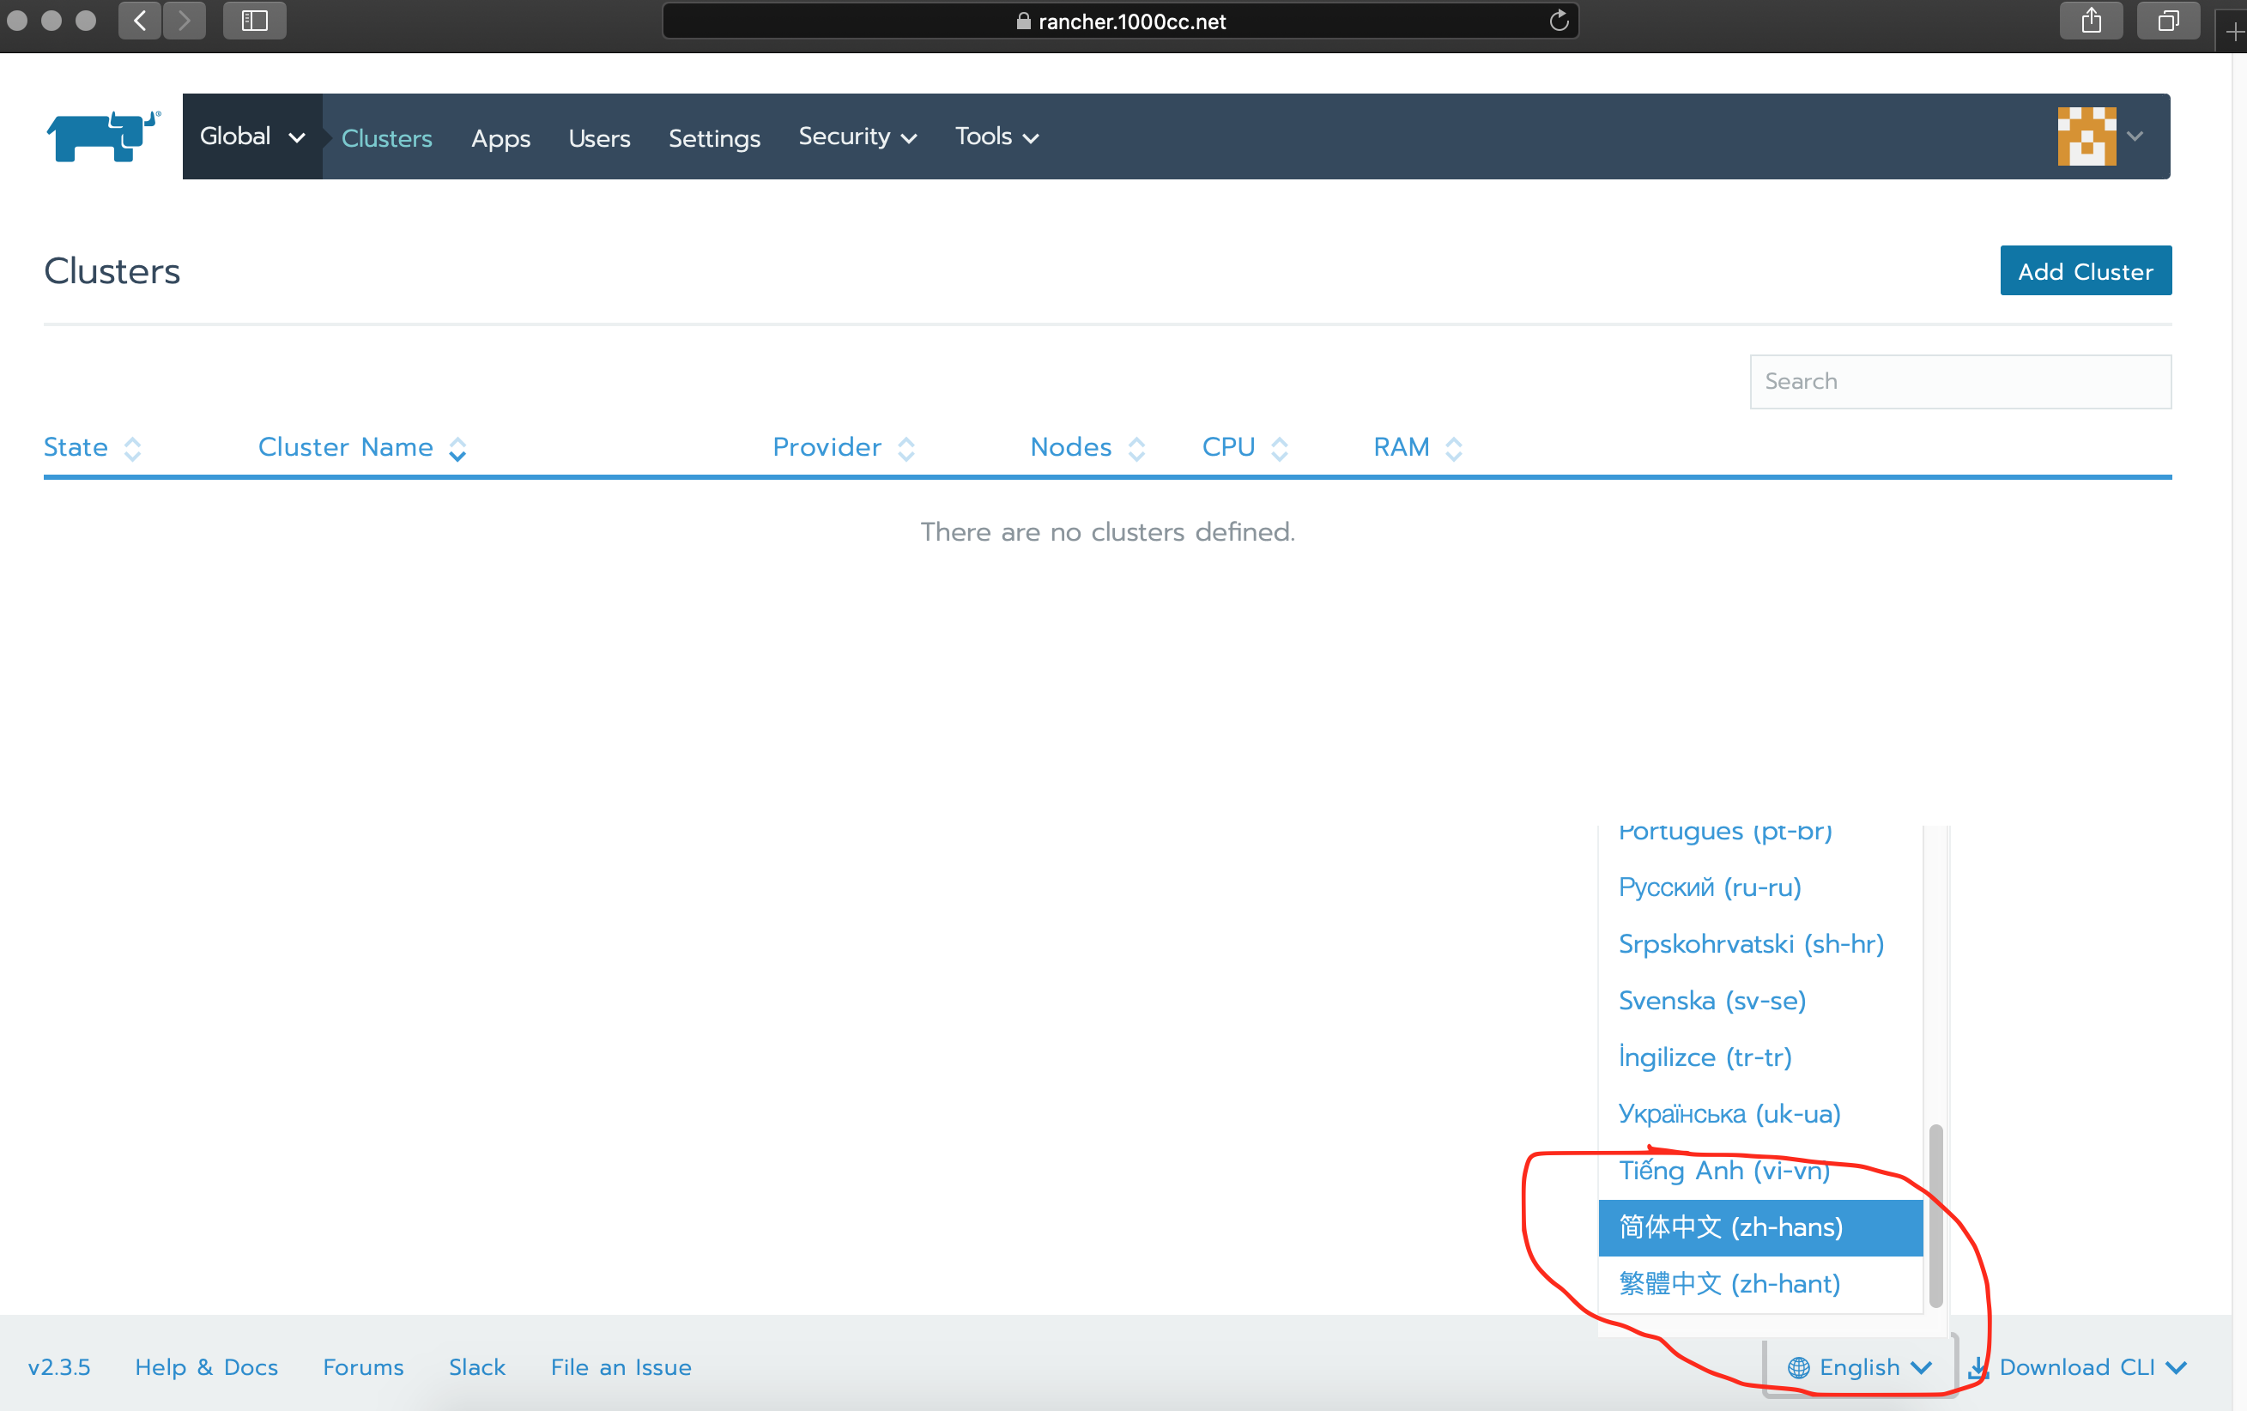Select 简体中文 (zh-hans) language

[1759, 1228]
